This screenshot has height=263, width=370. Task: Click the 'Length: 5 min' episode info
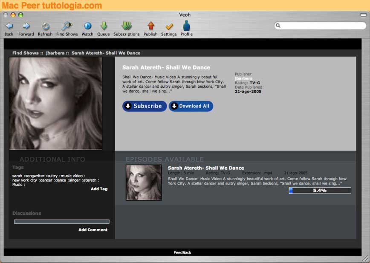181,173
